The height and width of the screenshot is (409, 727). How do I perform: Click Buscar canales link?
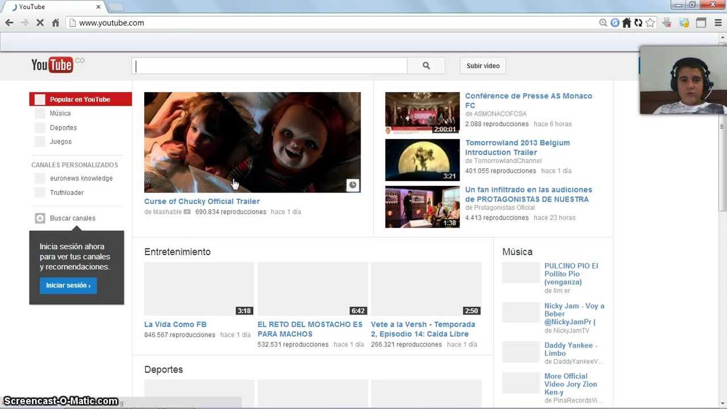click(x=73, y=218)
